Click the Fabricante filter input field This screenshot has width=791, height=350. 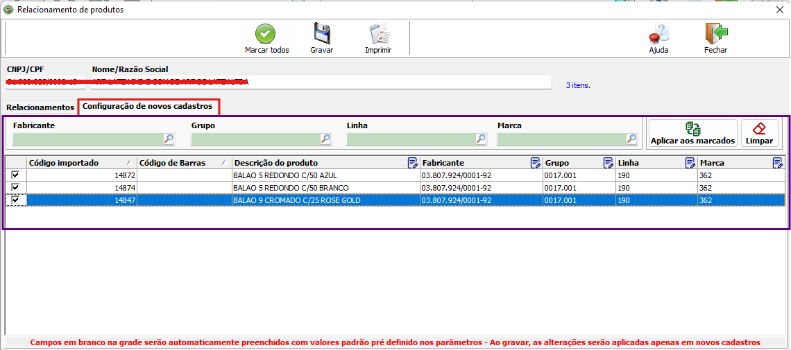coord(88,139)
